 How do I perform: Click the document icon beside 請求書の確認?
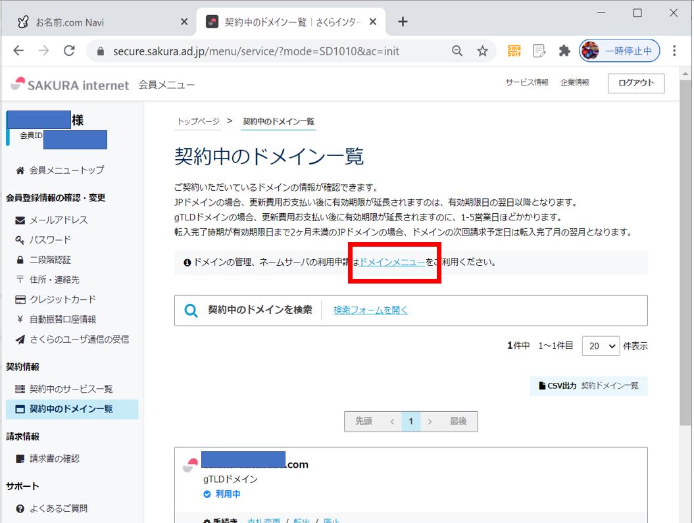(20, 459)
